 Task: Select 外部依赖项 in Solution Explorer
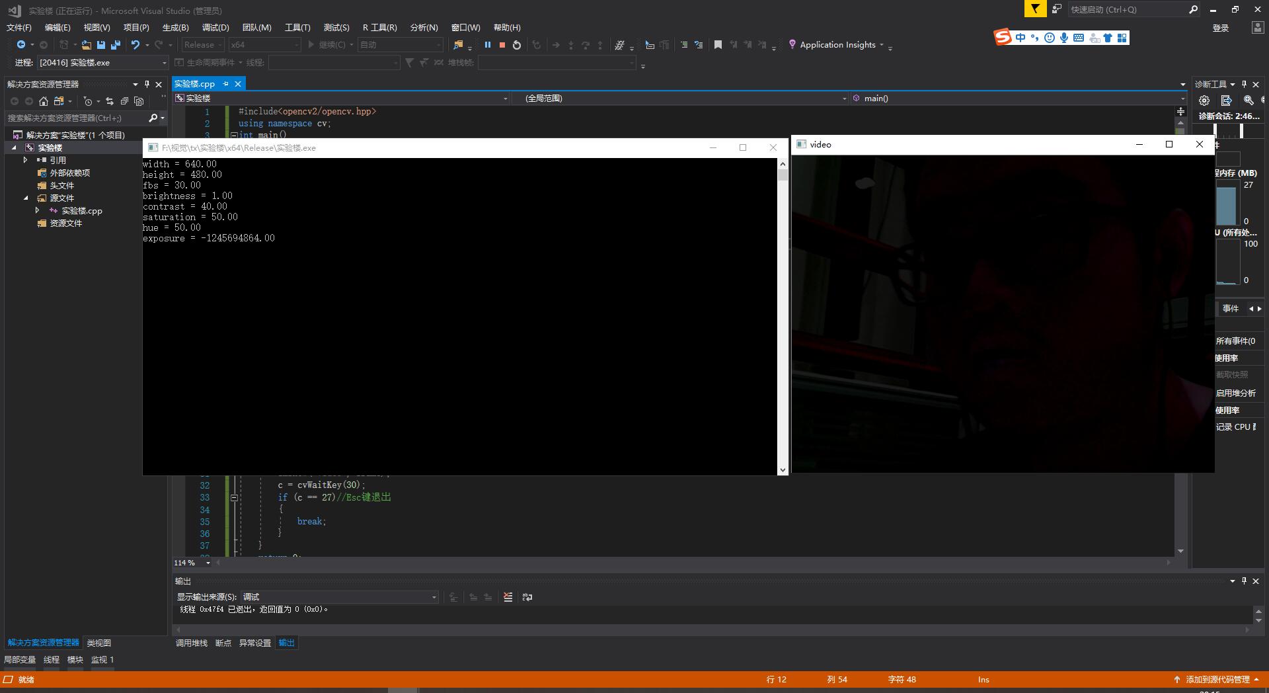pyautogui.click(x=69, y=173)
